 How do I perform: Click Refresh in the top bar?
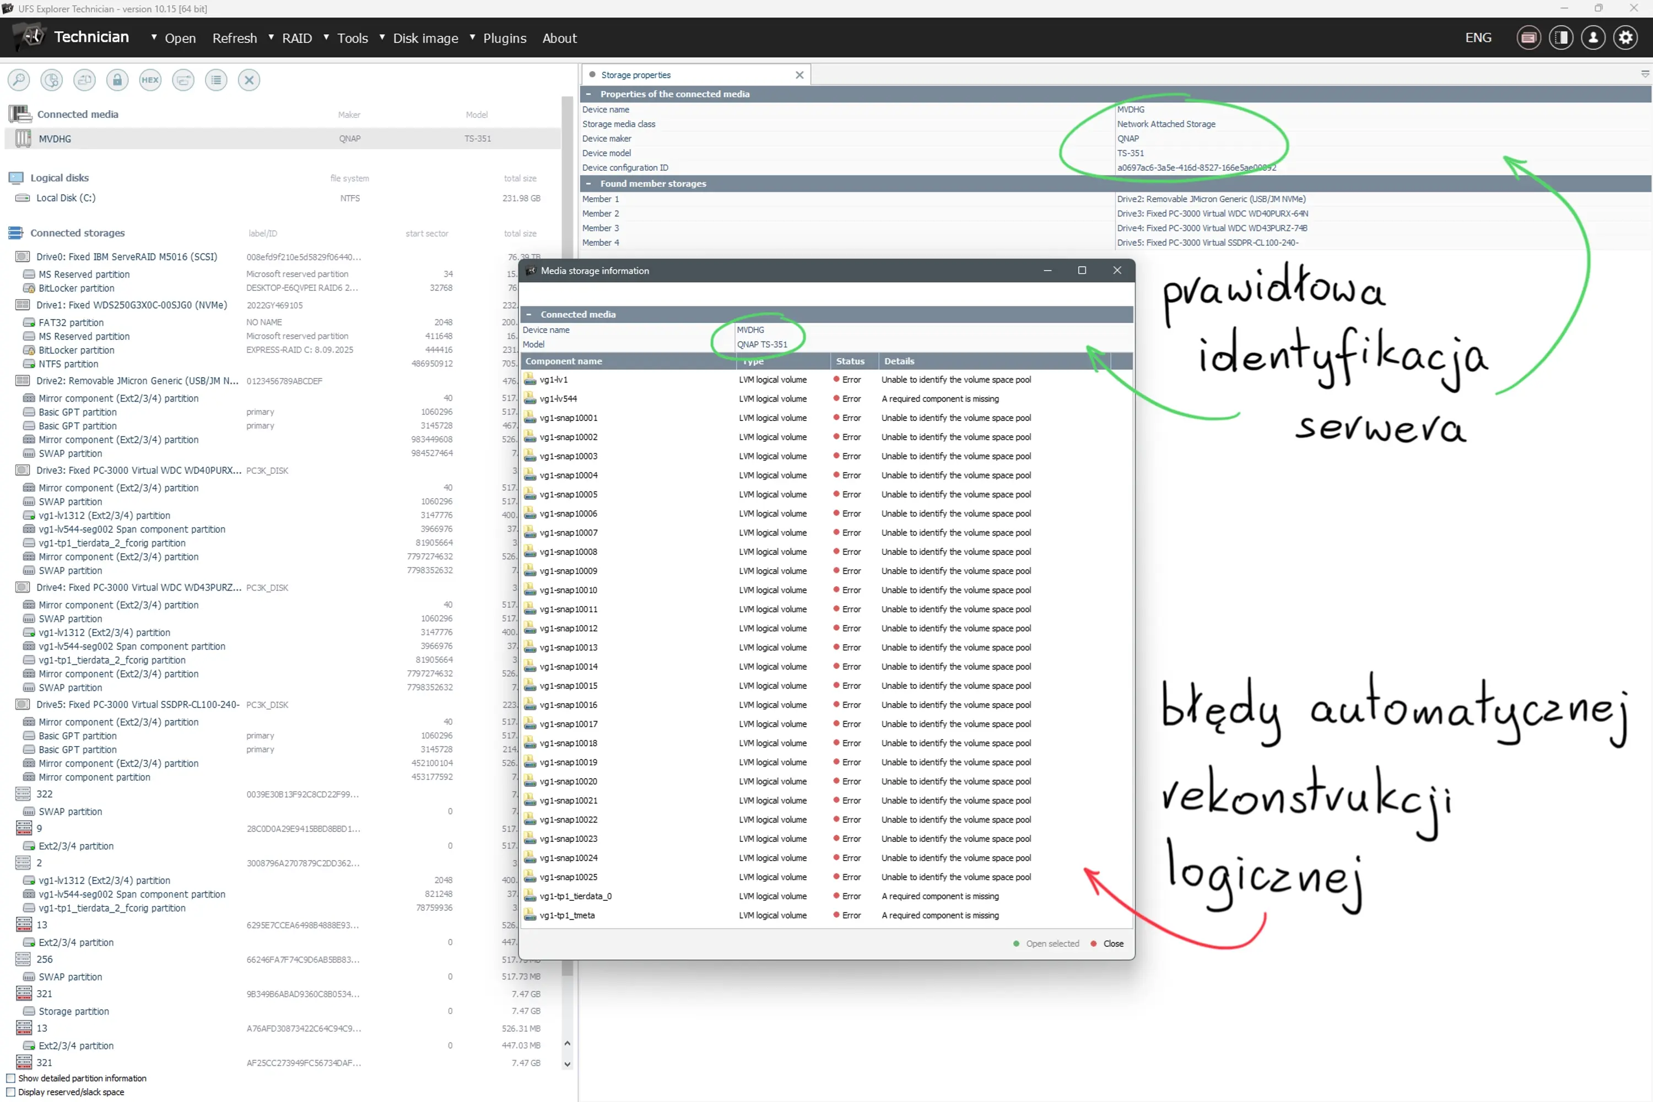coord(235,39)
